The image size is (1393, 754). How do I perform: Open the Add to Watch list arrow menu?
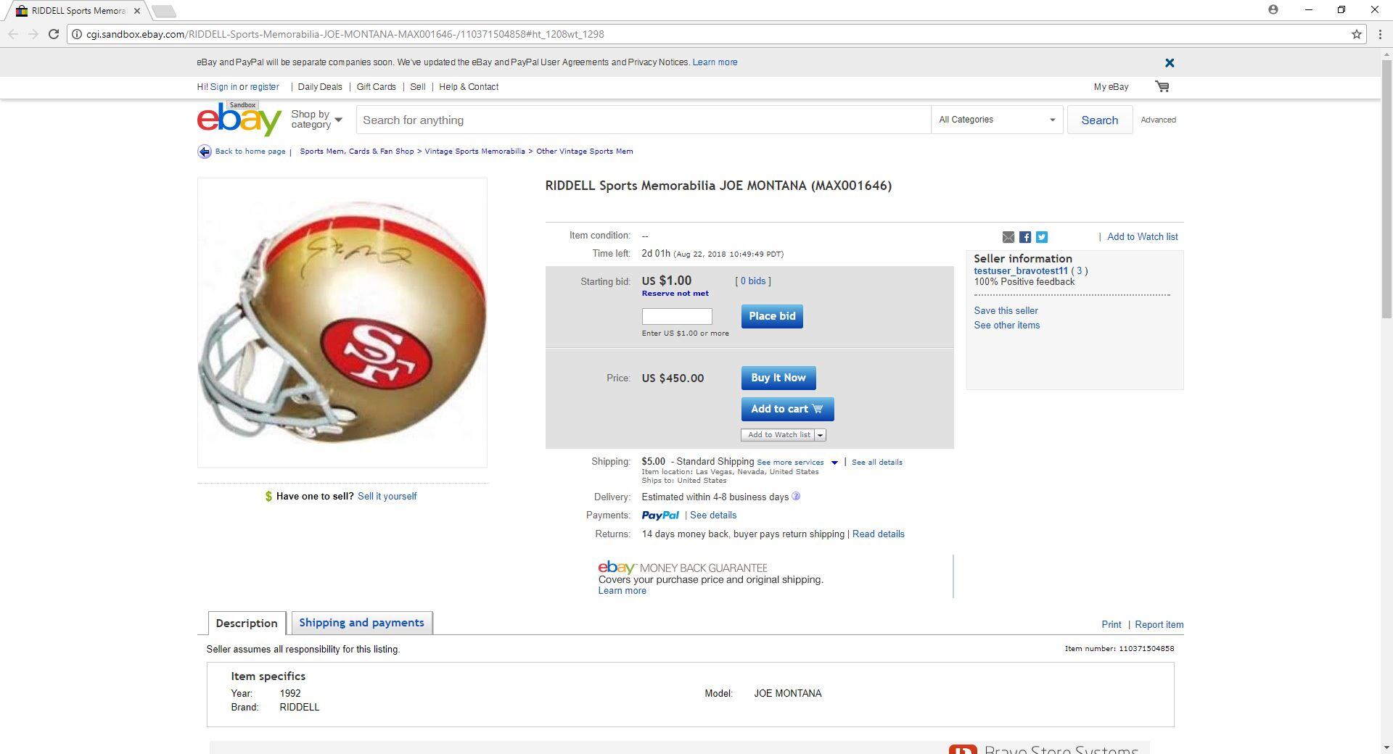pyautogui.click(x=821, y=435)
